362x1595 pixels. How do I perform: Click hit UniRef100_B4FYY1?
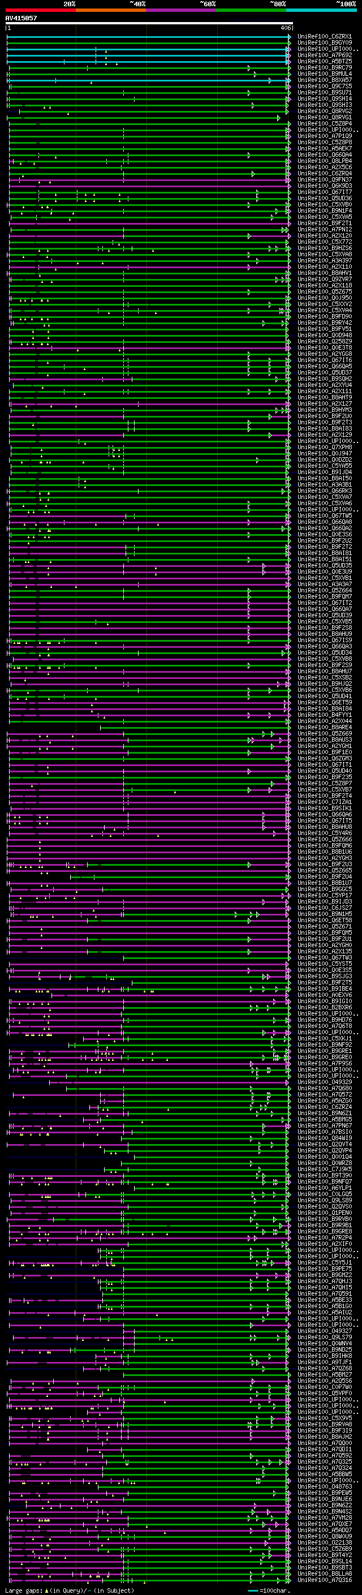coord(324,715)
